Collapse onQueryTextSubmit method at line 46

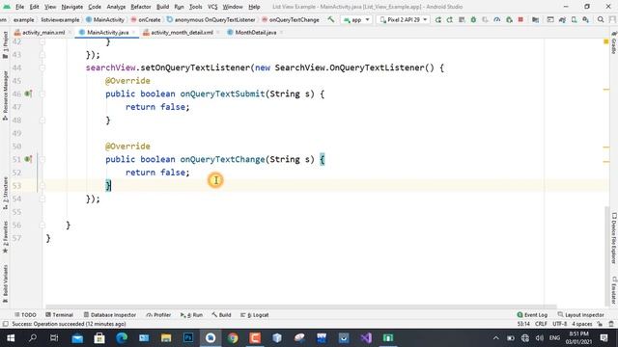[42, 94]
